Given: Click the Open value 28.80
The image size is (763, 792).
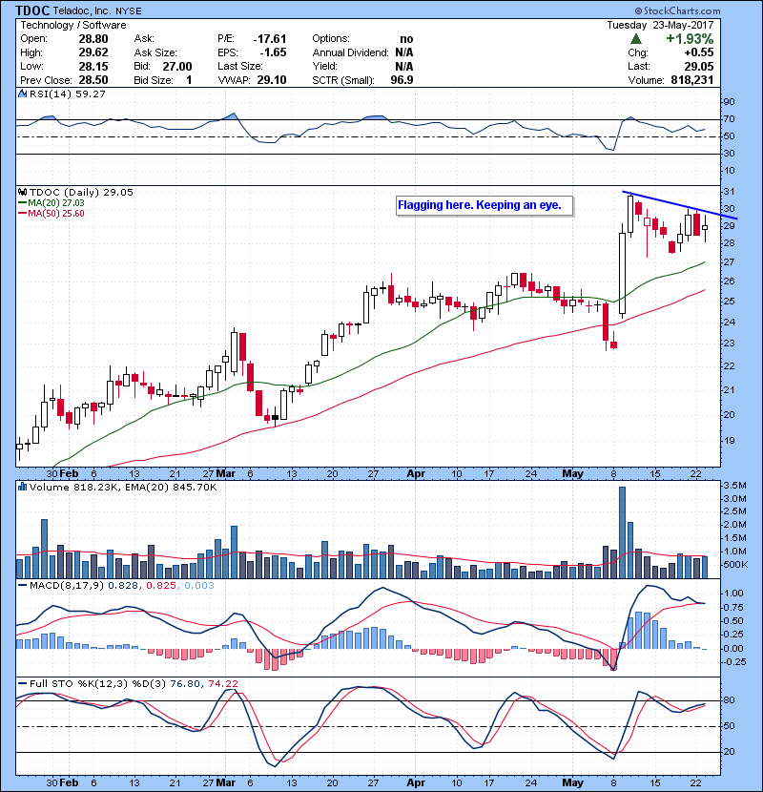Looking at the screenshot, I should click(x=93, y=39).
